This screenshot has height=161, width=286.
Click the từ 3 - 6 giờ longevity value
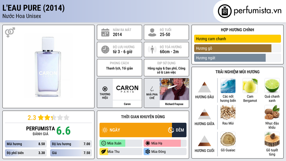122,52
